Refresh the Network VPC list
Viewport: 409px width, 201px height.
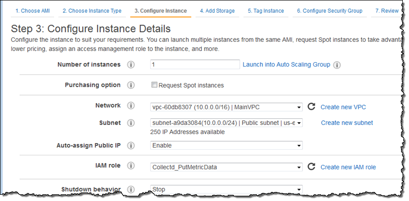(312, 106)
